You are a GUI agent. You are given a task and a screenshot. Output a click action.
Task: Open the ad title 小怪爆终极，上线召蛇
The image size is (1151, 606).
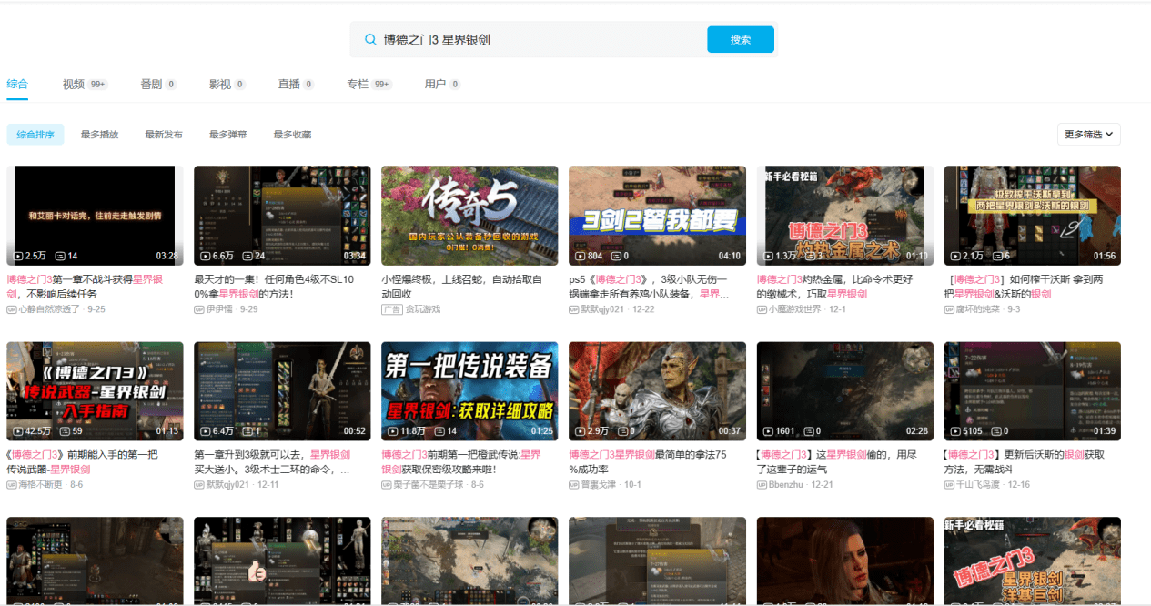point(461,287)
